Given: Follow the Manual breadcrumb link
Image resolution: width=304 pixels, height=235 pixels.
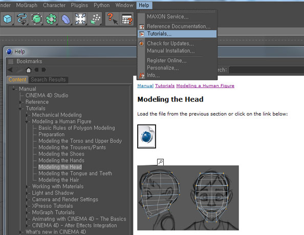Looking at the screenshot, I should click(145, 86).
